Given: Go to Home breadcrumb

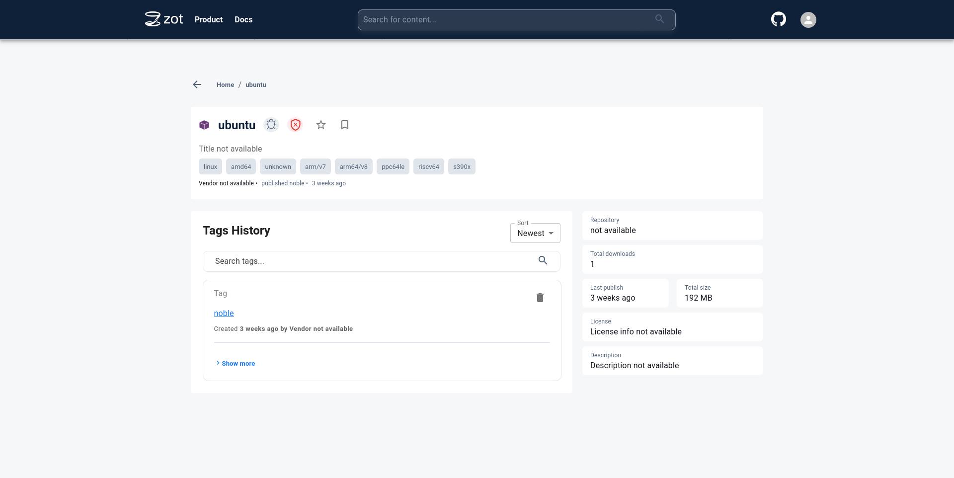Looking at the screenshot, I should 225,85.
